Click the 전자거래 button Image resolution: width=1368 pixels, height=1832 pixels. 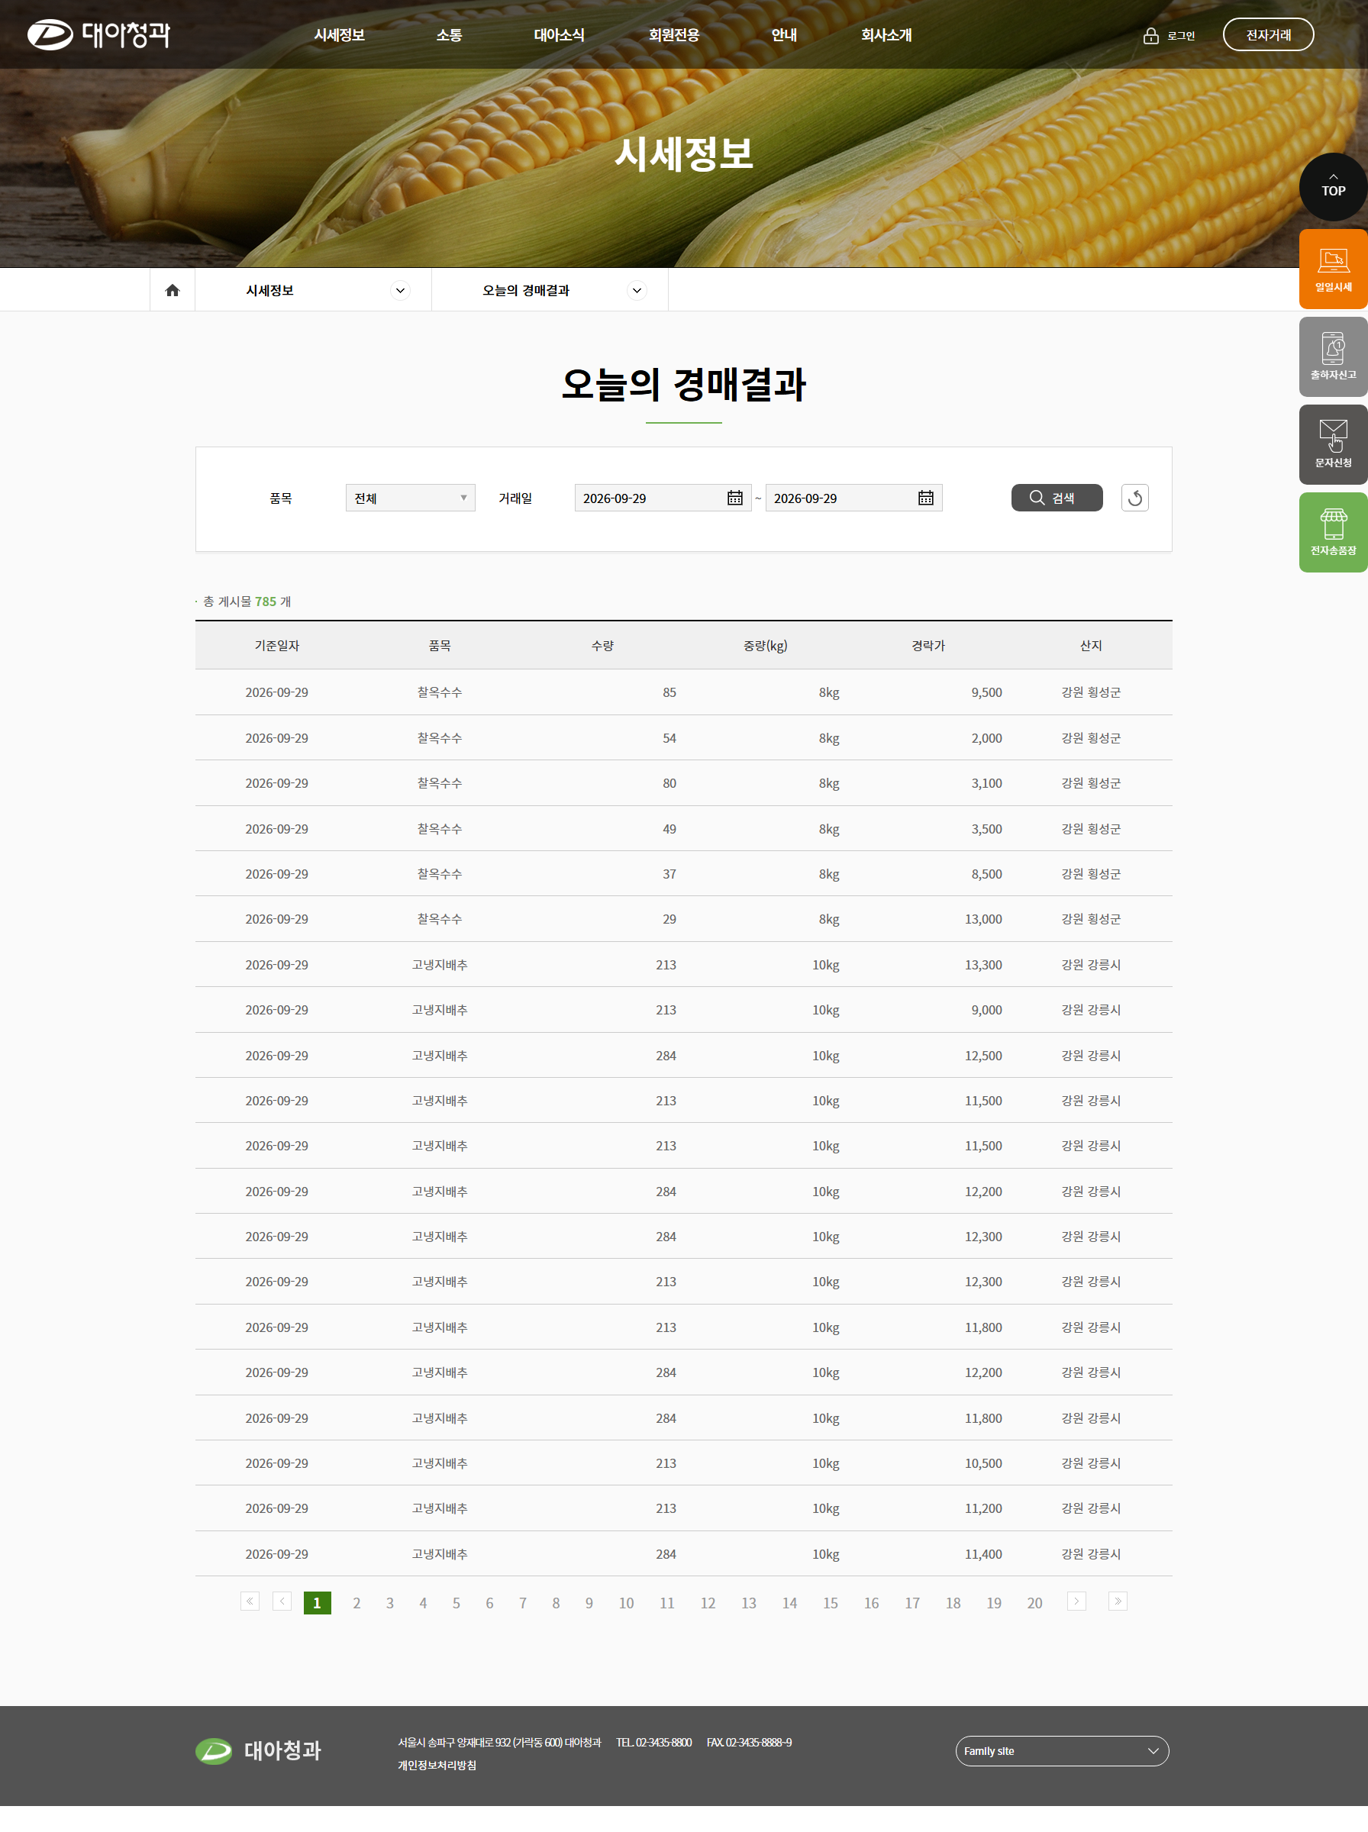coord(1268,35)
